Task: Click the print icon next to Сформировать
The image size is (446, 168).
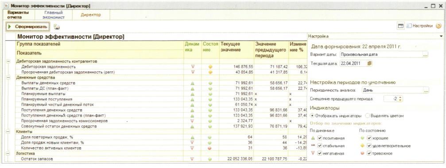Action: click(x=56, y=27)
